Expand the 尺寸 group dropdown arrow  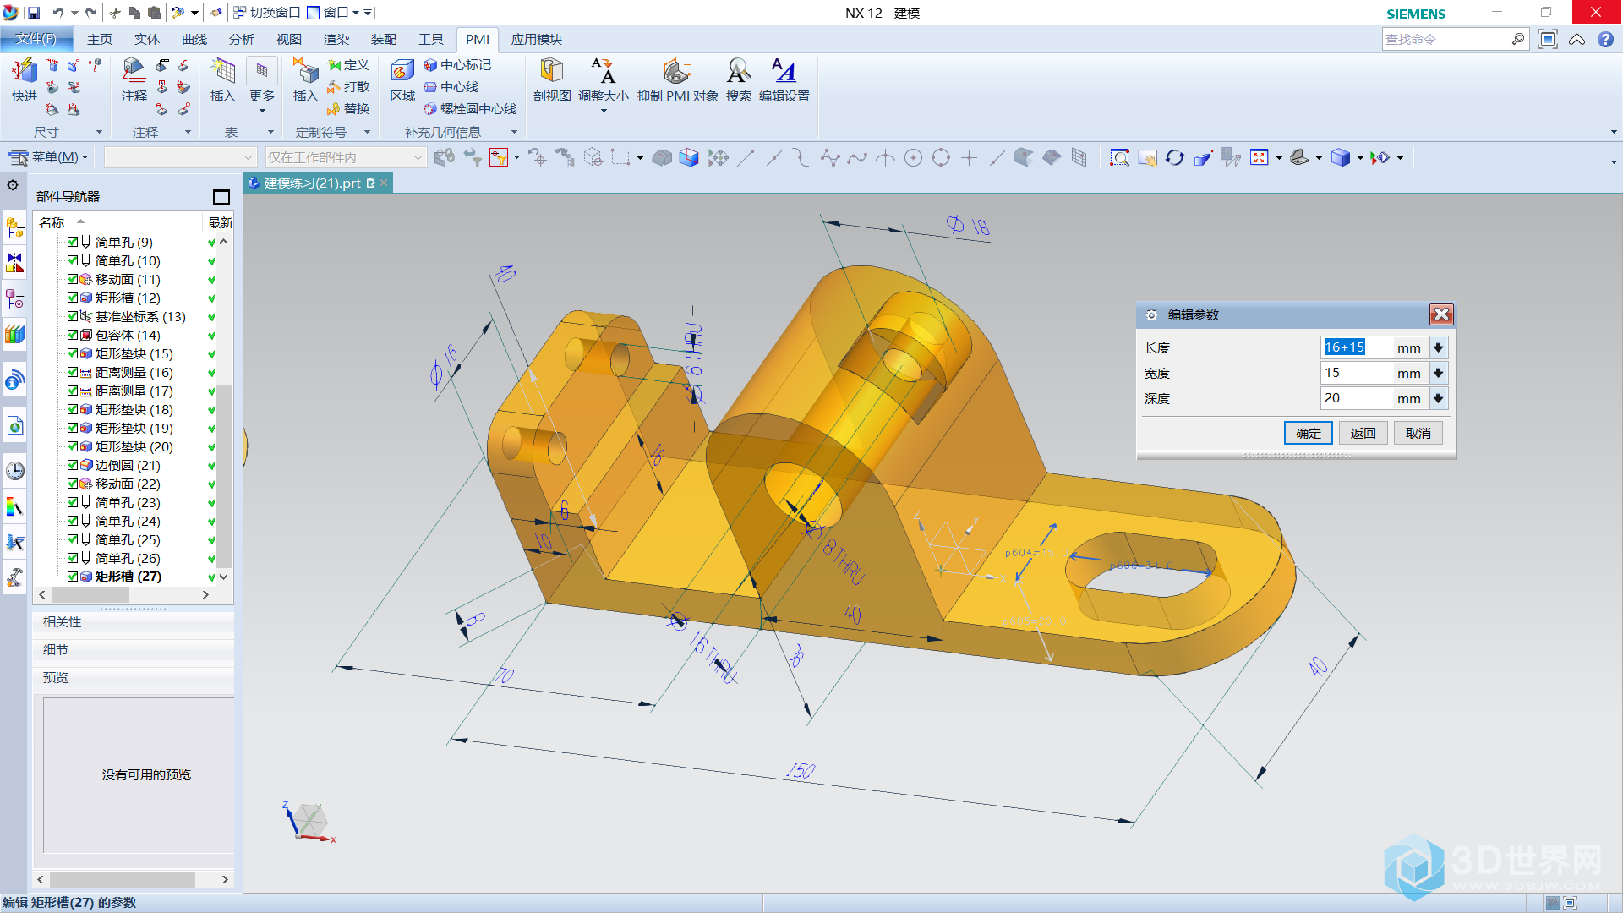tap(99, 132)
